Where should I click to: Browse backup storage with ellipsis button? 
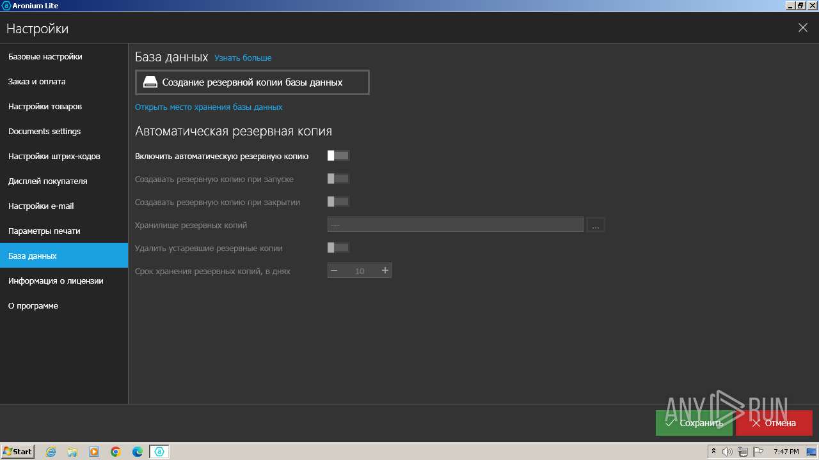point(596,225)
